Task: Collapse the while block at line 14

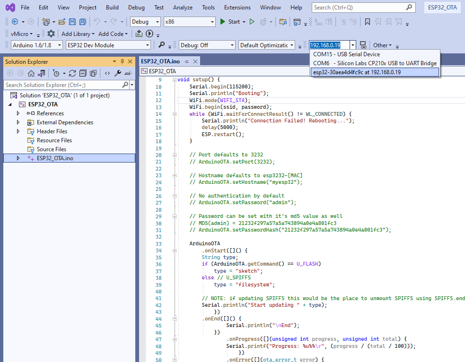Action: (x=175, y=114)
